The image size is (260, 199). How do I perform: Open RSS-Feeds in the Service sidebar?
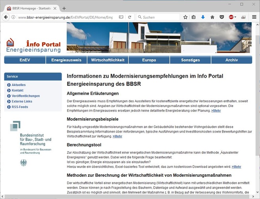pyautogui.click(x=20, y=107)
